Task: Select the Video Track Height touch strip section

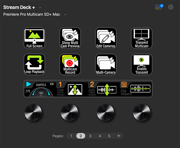Action: coord(72,89)
